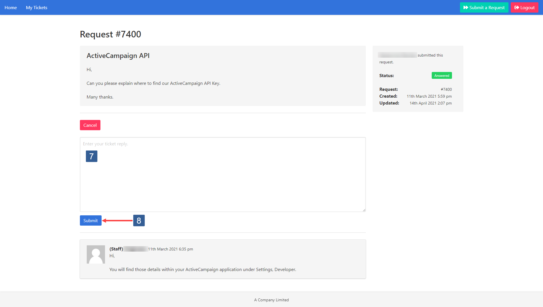Click the green Answered status badge

442,75
